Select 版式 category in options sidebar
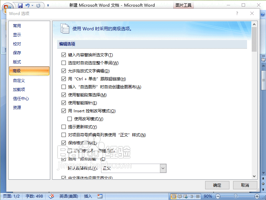 pos(29,62)
